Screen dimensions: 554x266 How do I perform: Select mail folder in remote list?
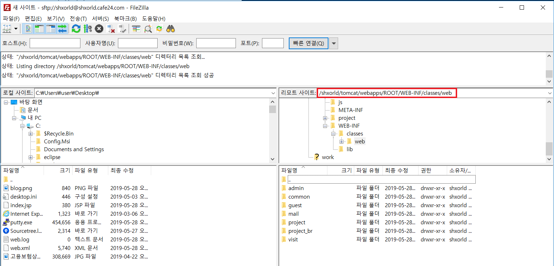point(293,214)
